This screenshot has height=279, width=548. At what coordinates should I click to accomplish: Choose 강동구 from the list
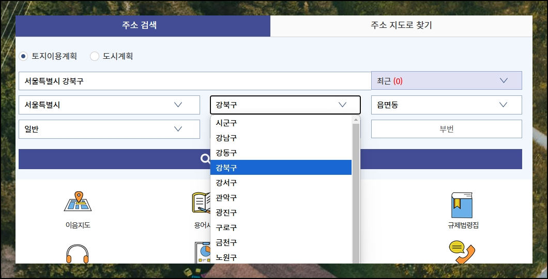tap(281, 153)
